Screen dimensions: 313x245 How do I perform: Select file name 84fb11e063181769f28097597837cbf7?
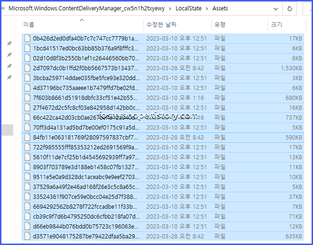85,138
